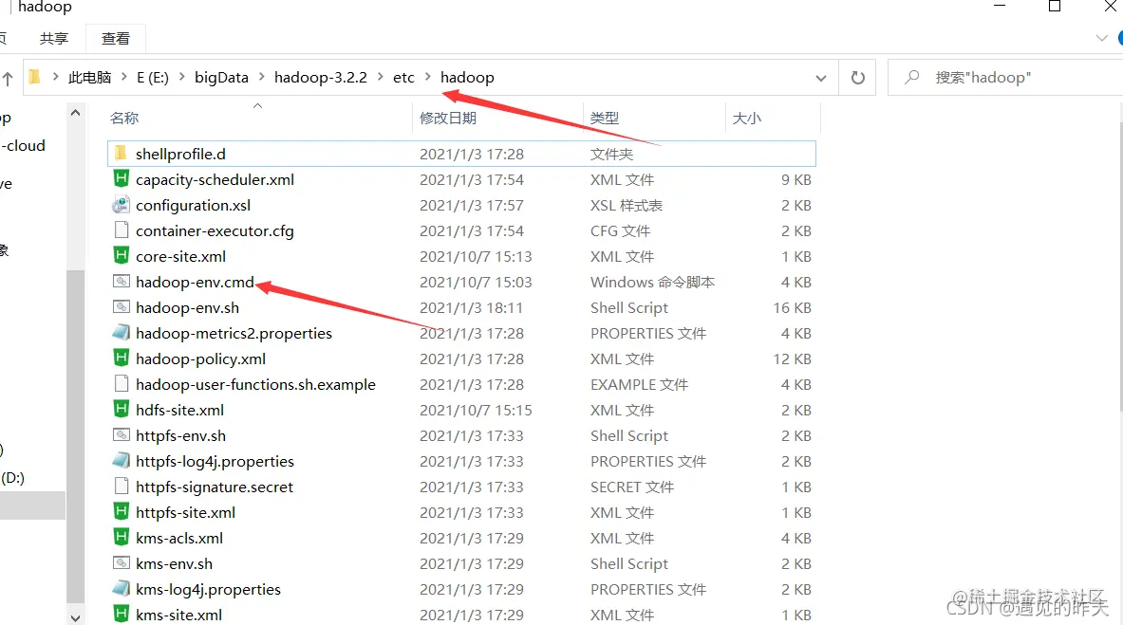Open the address bar history dropdown

[x=821, y=78]
